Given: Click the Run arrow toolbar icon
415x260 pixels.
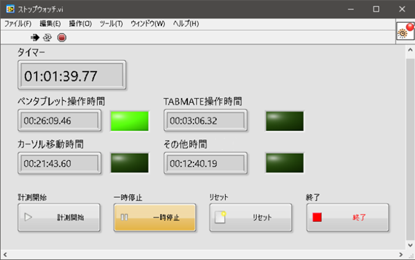Looking at the screenshot, I should pos(35,37).
